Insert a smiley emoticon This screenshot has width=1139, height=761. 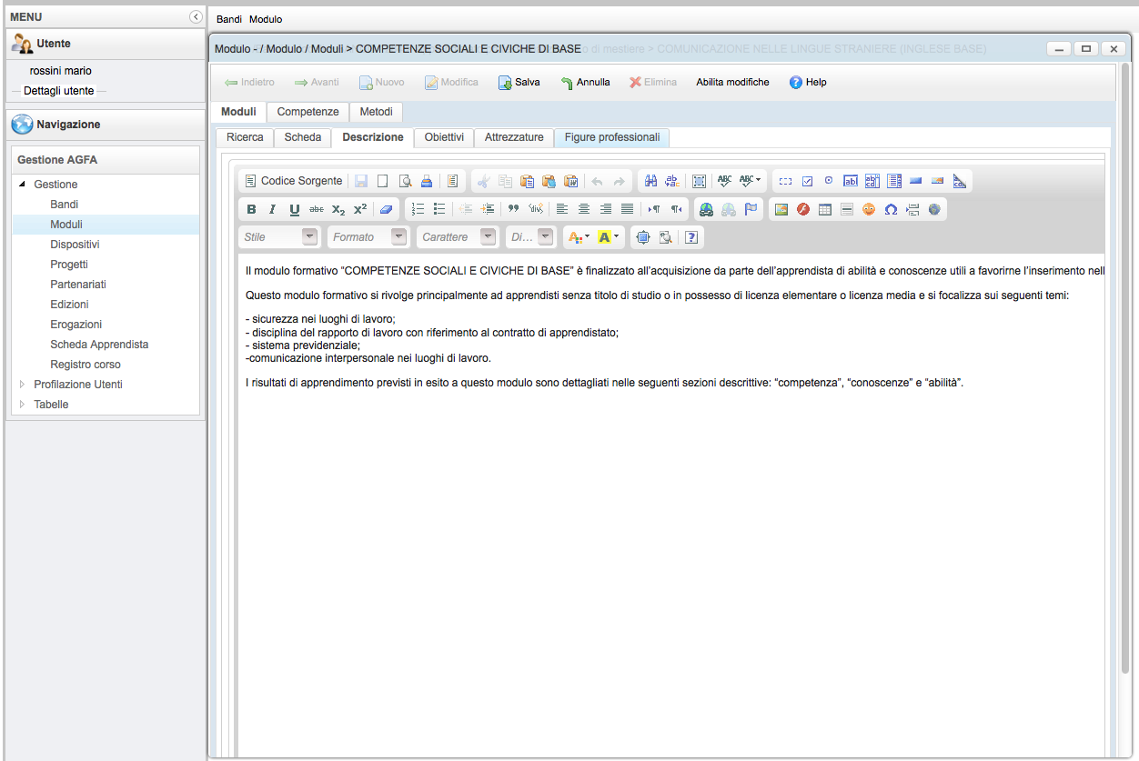pyautogui.click(x=869, y=209)
